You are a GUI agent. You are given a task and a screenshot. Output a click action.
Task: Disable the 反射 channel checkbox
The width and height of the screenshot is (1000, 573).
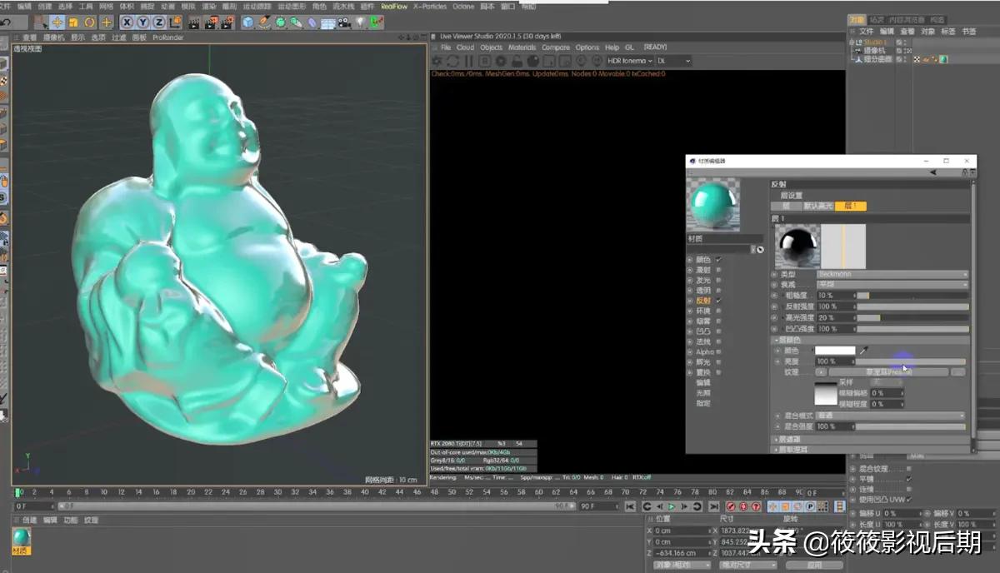point(718,301)
